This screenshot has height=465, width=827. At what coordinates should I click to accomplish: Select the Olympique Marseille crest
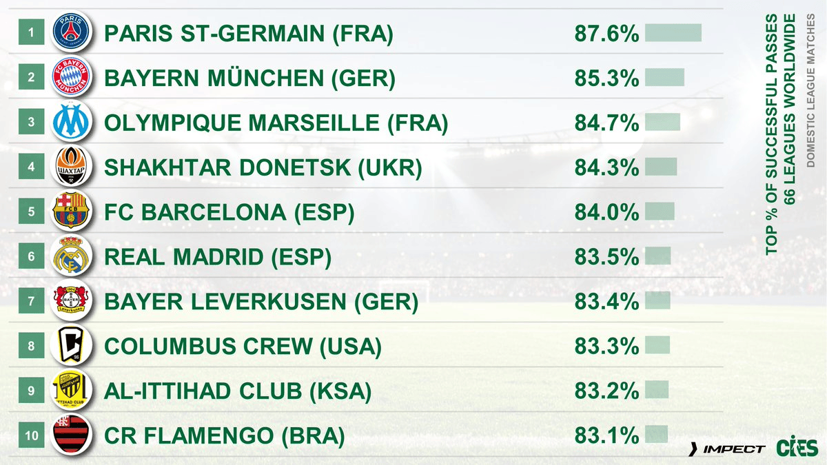coord(72,123)
